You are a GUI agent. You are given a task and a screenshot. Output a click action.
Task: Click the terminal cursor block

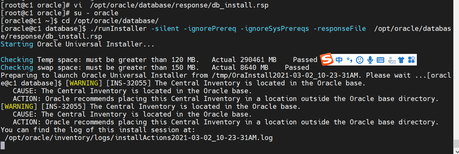coord(3,145)
